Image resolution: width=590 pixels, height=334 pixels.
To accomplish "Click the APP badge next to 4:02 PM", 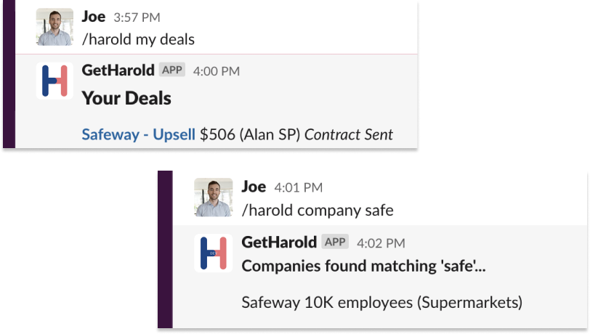I will [335, 242].
